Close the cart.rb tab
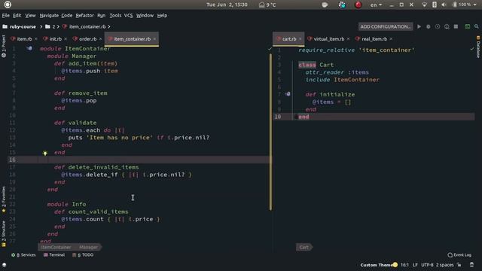This screenshot has width=482, height=271. (x=300, y=39)
